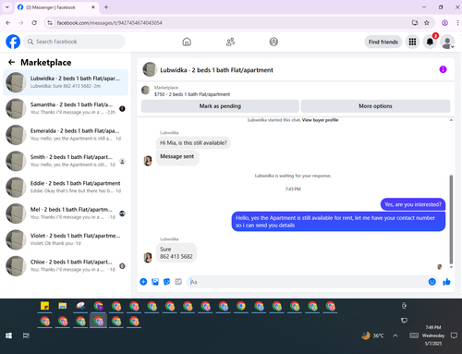Click Lubwidka's avatar beside phone number message
Viewport: 462px width, 354px height.
(x=148, y=257)
